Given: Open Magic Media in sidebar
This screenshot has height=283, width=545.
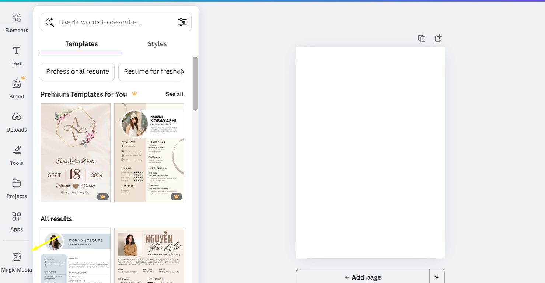Looking at the screenshot, I should (x=17, y=262).
